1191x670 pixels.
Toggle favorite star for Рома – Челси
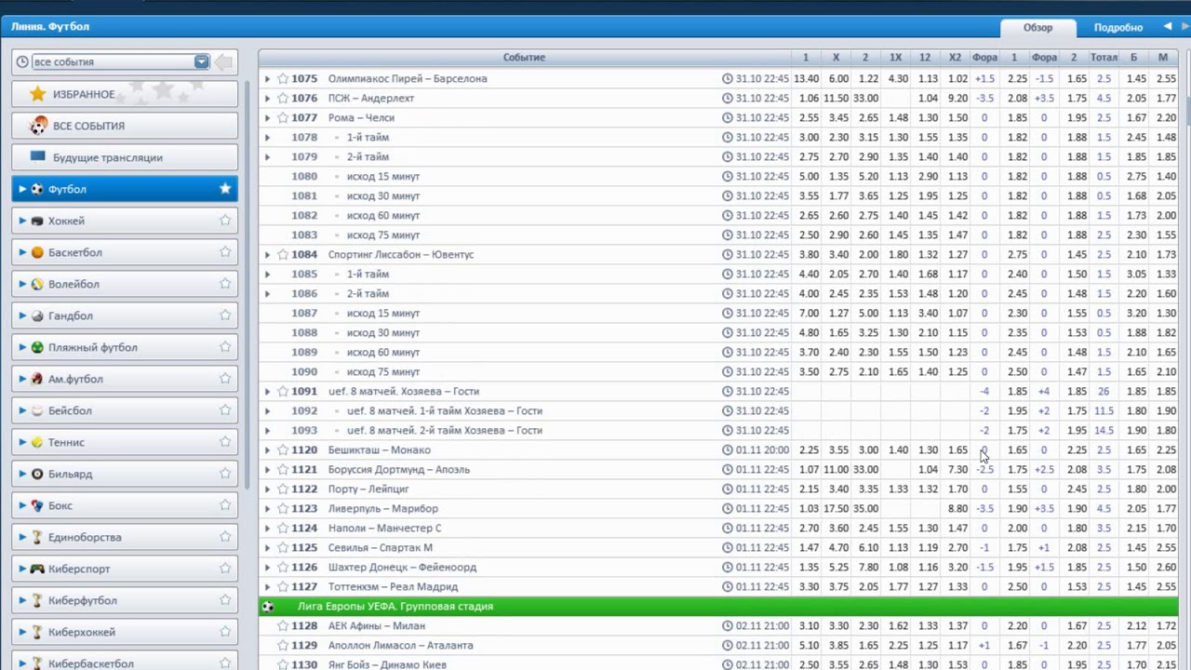[x=283, y=117]
